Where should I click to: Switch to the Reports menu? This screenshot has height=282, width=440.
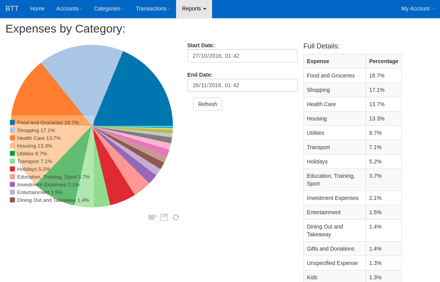point(193,9)
